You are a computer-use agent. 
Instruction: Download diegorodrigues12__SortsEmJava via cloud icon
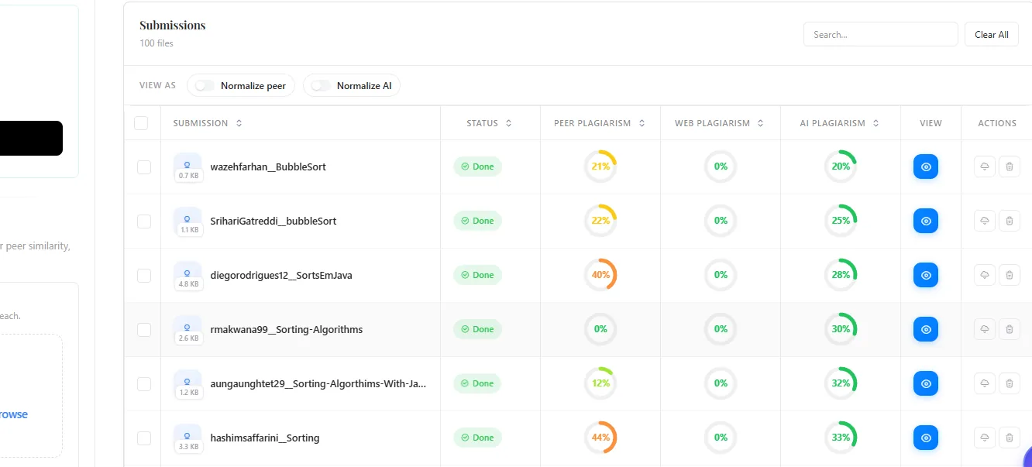point(984,275)
